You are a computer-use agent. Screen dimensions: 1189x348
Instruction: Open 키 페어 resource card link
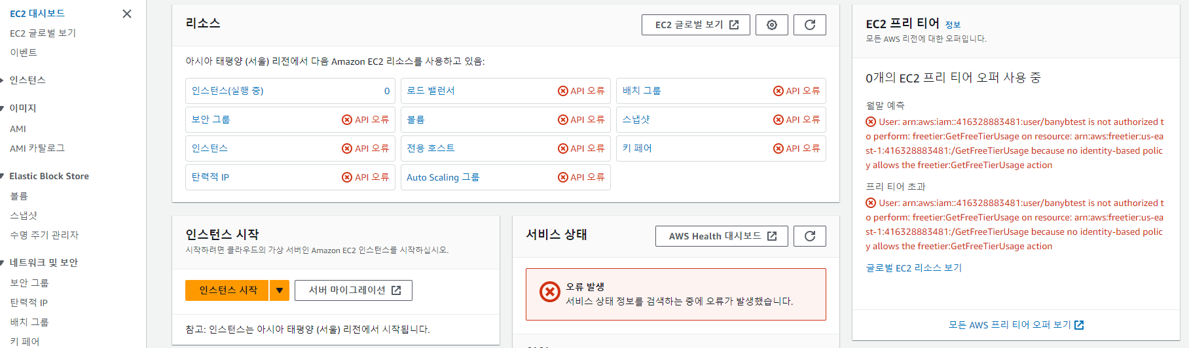pos(637,148)
